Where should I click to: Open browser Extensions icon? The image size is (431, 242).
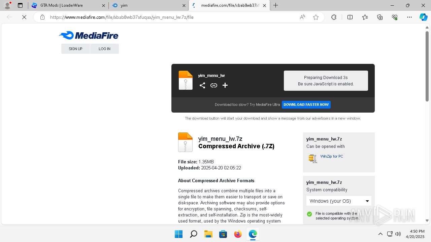tap(334, 17)
